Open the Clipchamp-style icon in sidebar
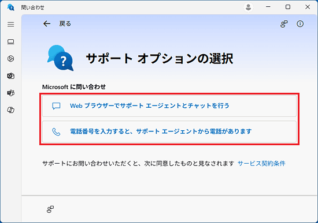The height and width of the screenshot is (223, 318). [x=11, y=59]
